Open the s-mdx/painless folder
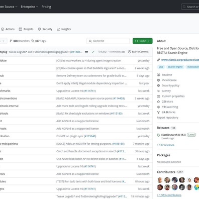 9,144
